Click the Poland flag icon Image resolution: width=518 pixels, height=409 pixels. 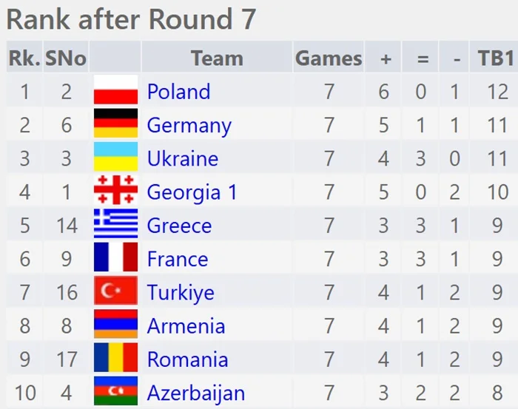click(115, 91)
